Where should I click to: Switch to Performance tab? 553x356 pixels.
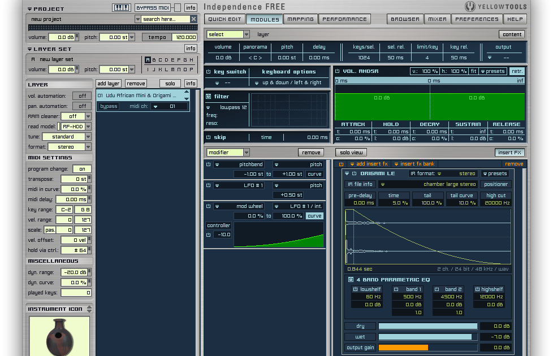pos(344,19)
